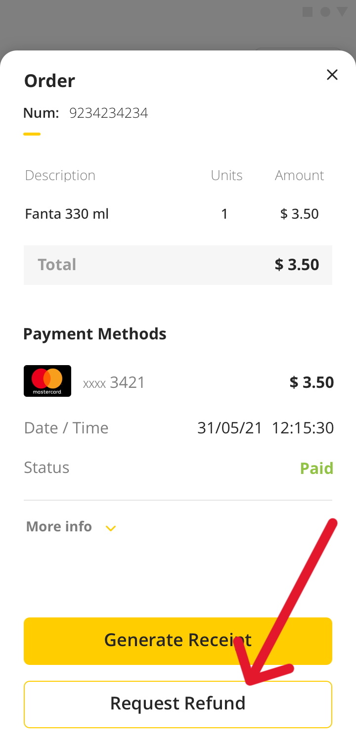Select card number ending 3421
356x752 pixels.
114,382
